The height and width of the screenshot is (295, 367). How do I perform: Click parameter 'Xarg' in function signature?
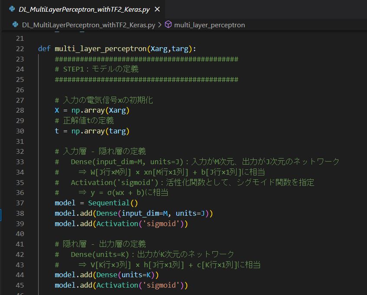tap(159, 49)
